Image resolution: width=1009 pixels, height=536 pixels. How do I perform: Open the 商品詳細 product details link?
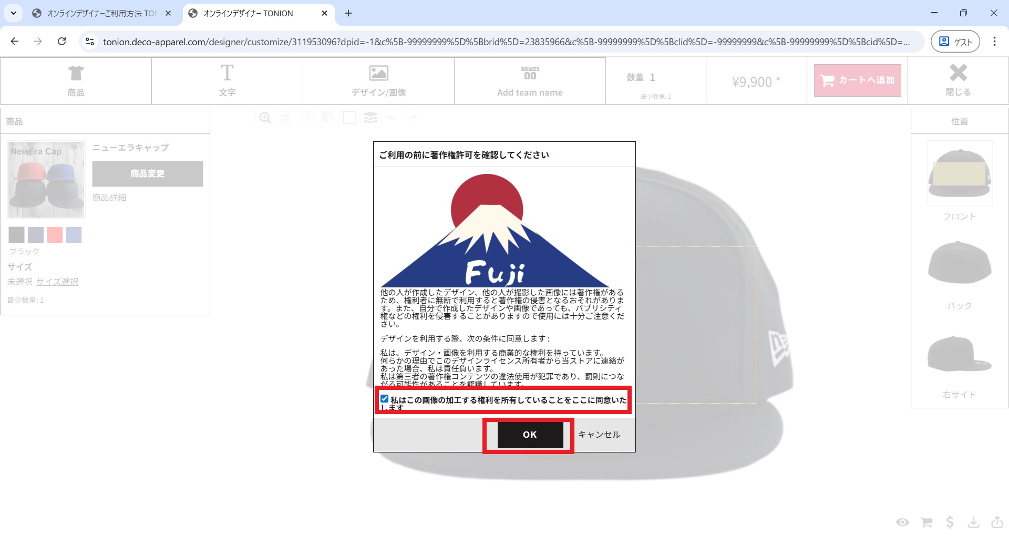(x=109, y=198)
